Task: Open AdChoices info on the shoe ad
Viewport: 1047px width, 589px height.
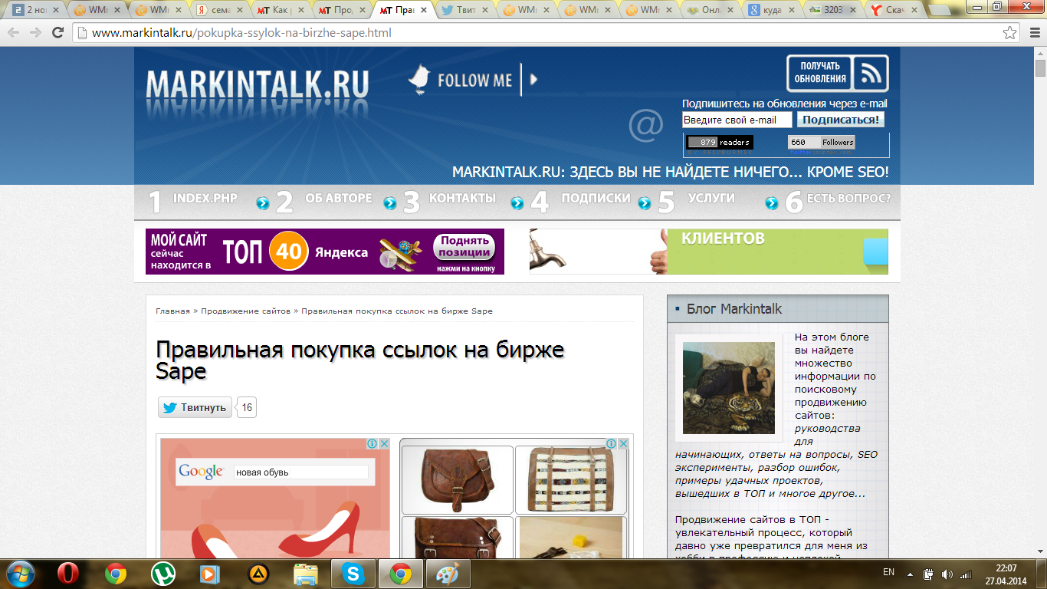Action: [372, 444]
